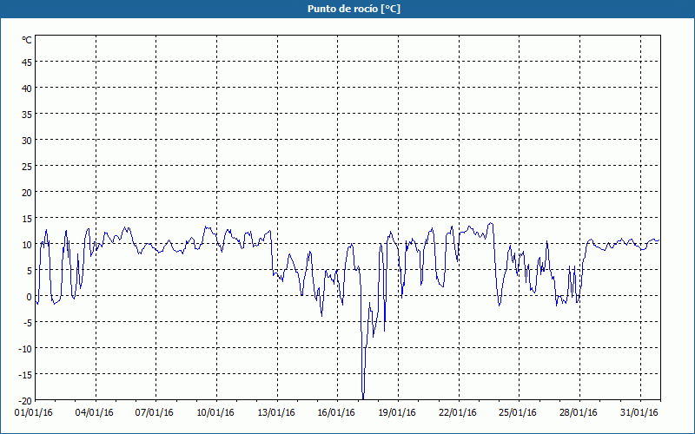Click the lowest dew point spike near -20
The width and height of the screenshot is (695, 434).
tap(363, 397)
